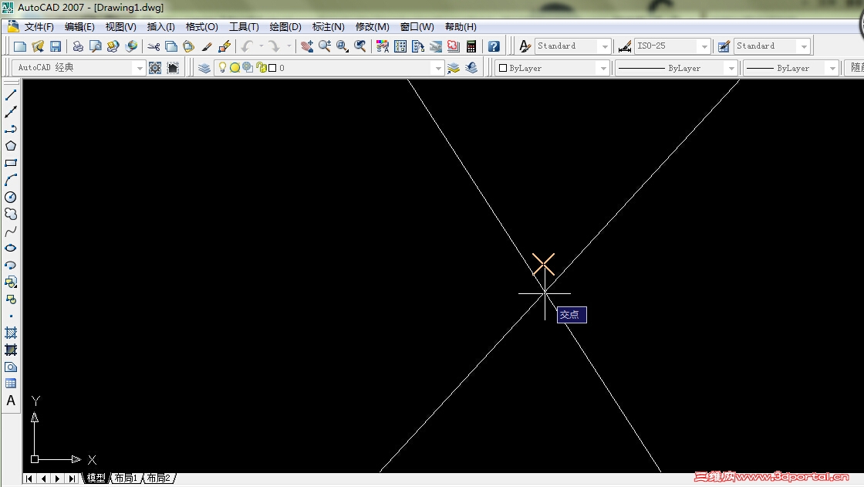Screen dimensions: 864x487
Task: Open the DesignCenter icon
Action: [400, 46]
